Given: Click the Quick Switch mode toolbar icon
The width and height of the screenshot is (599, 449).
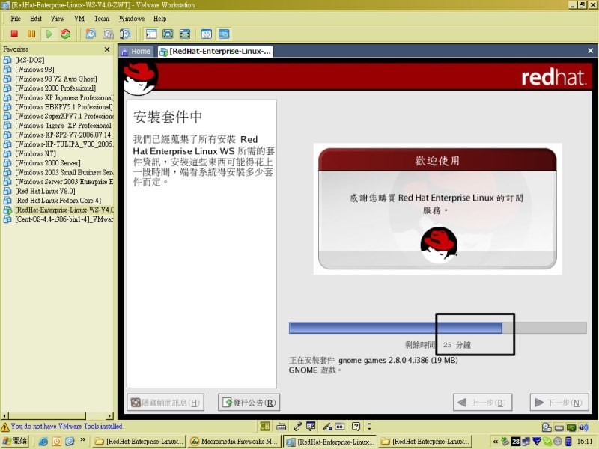Looking at the screenshot, I should [x=168, y=34].
